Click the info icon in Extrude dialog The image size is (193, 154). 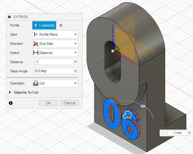(x=11, y=103)
